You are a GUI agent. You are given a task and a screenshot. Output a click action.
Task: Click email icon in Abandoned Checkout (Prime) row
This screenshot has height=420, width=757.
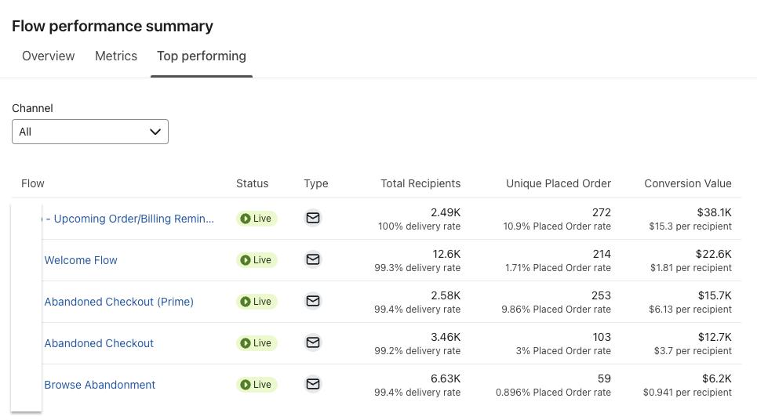[x=313, y=301]
